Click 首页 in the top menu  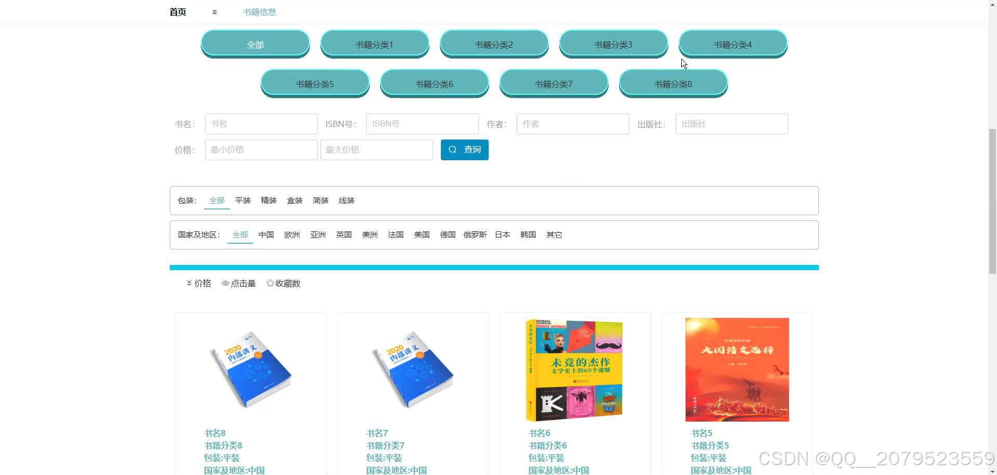point(177,12)
